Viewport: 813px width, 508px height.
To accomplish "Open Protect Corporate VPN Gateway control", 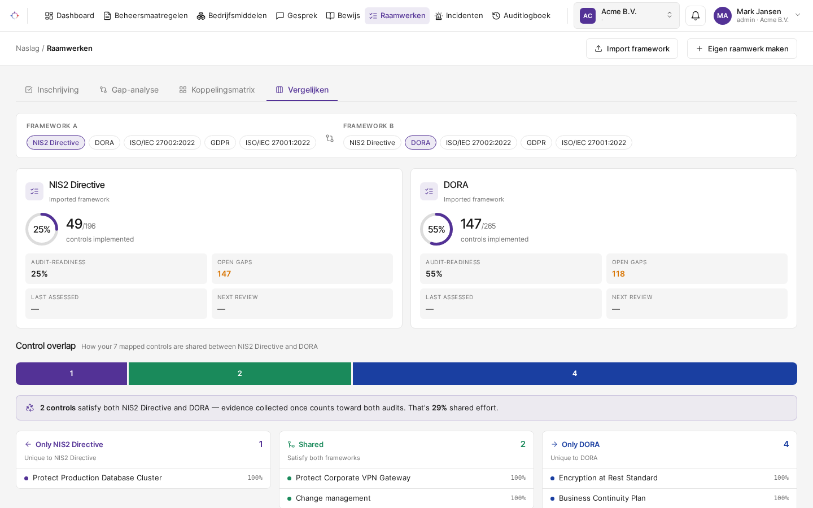I will (406, 478).
